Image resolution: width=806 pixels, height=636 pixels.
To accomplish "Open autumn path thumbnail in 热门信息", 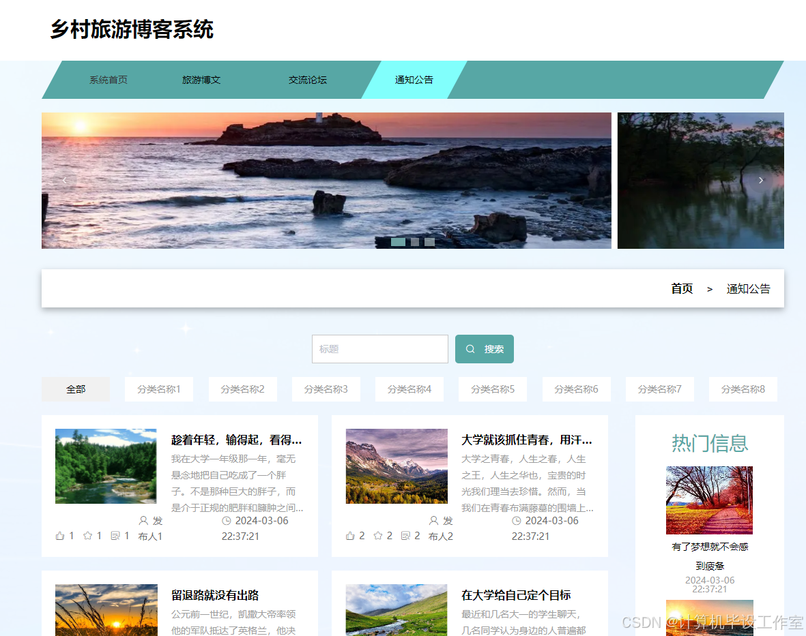I will 709,500.
